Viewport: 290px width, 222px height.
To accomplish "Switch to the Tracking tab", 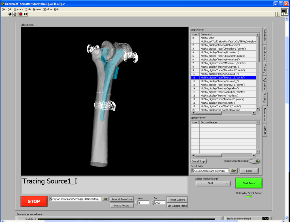I will (265, 69).
